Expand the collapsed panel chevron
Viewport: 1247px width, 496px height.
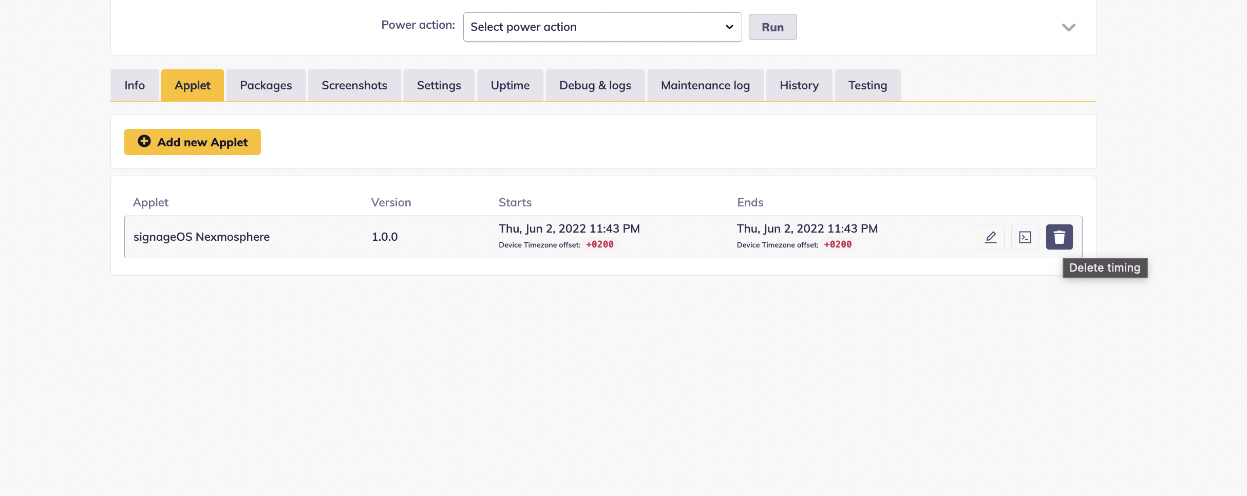click(x=1068, y=28)
